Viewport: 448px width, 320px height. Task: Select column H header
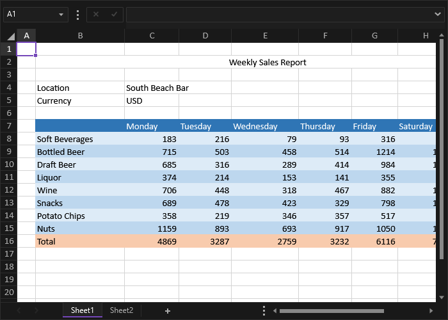(417, 36)
